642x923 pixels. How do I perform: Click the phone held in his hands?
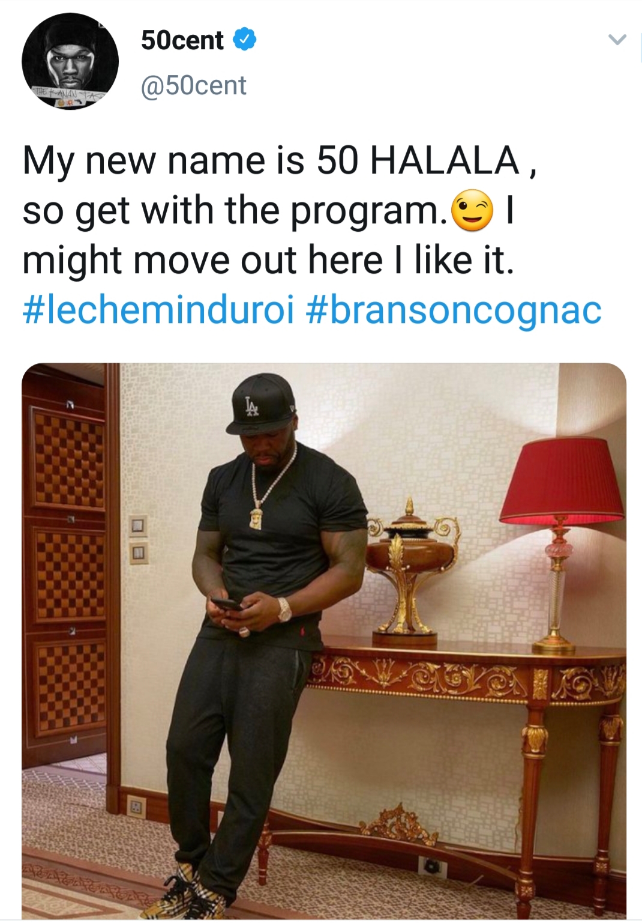226,603
